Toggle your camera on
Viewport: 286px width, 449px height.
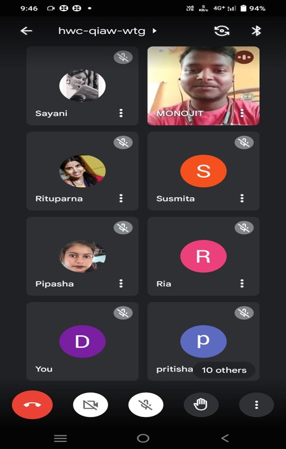pyautogui.click(x=90, y=405)
